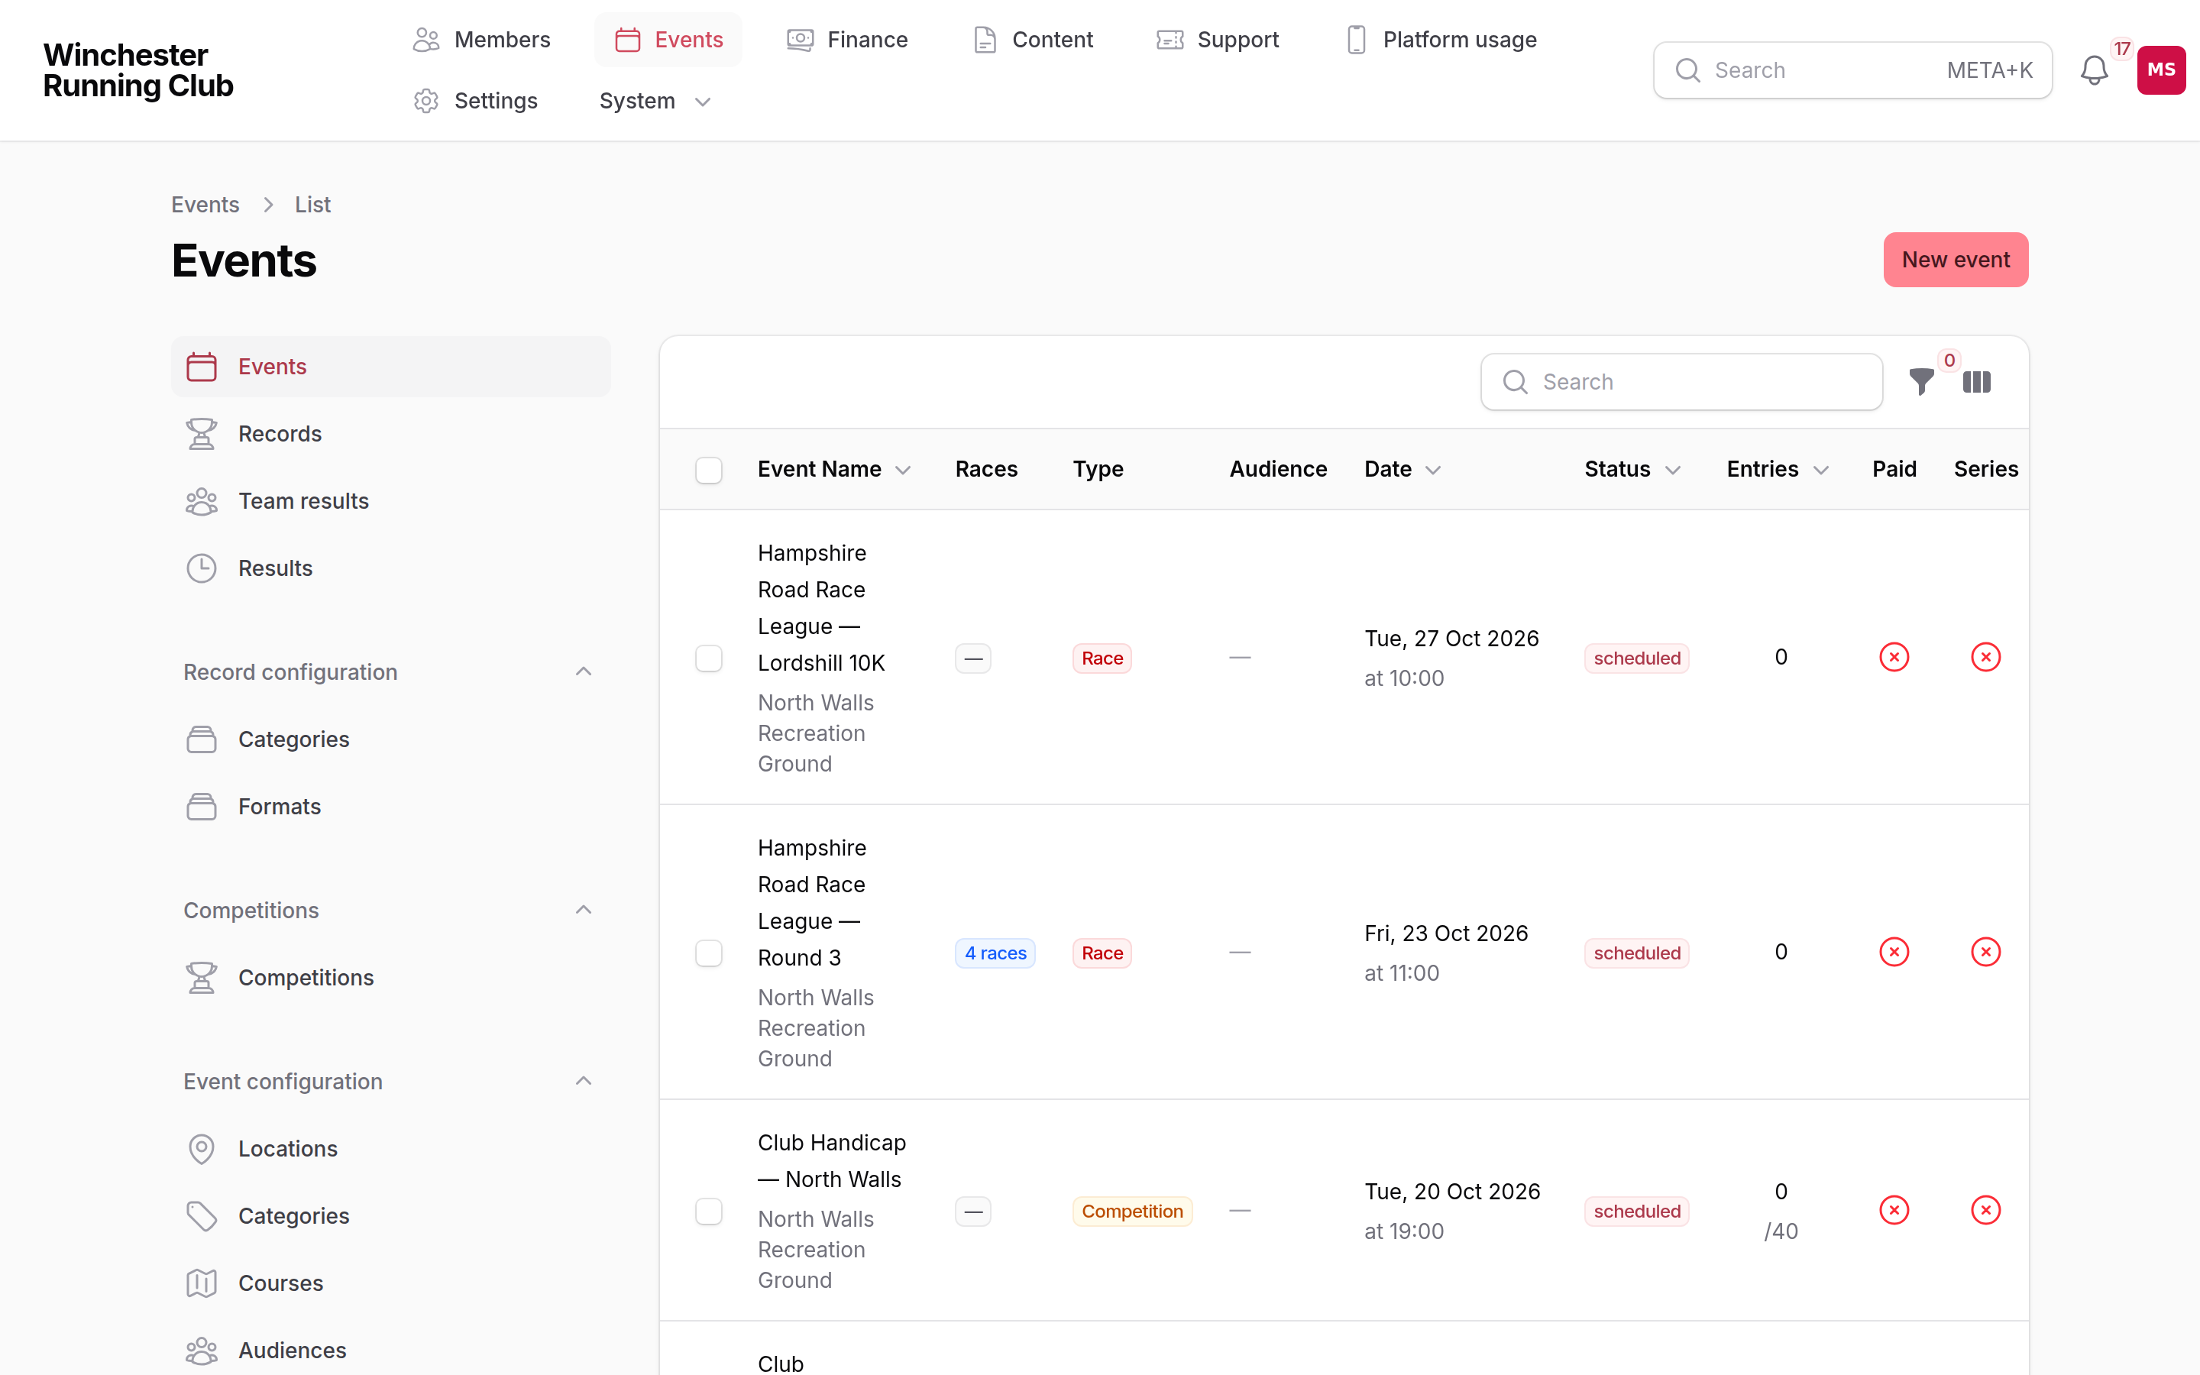This screenshot has width=2200, height=1375.
Task: Go to the Members tab
Action: tap(481, 40)
